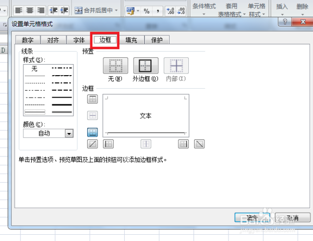
Task: Close the 设置单元格格式 dialog
Action: (303, 21)
